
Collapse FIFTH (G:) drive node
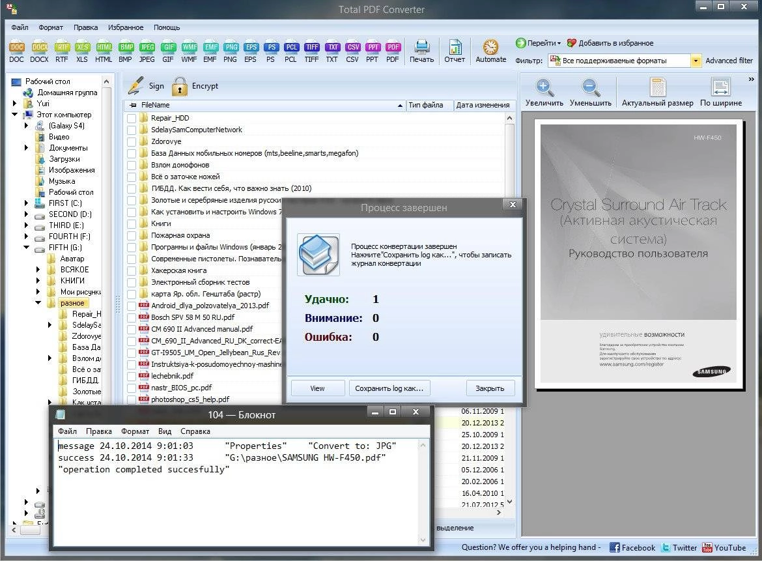26,248
